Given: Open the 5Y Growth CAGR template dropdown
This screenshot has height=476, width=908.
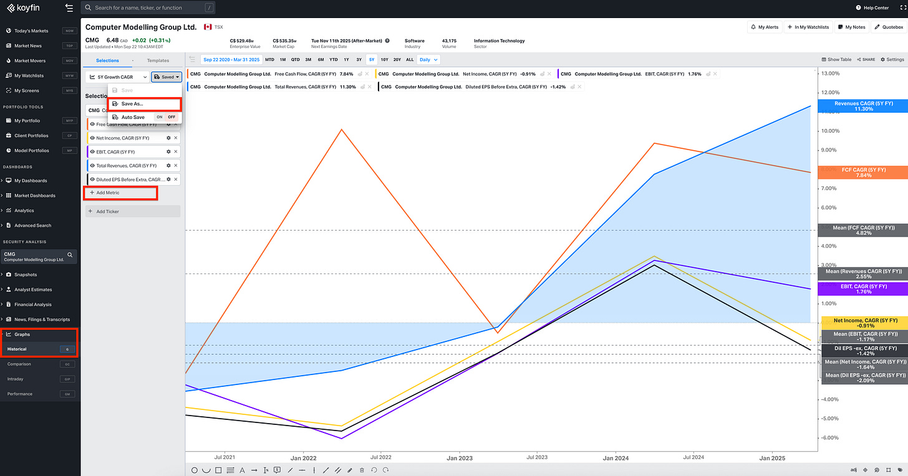Looking at the screenshot, I should point(117,77).
